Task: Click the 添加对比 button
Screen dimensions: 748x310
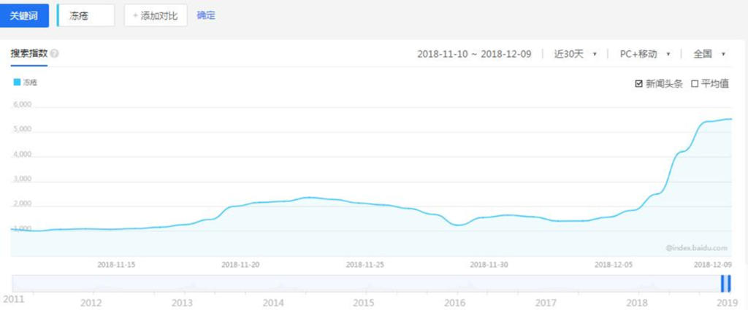Action: pos(156,15)
